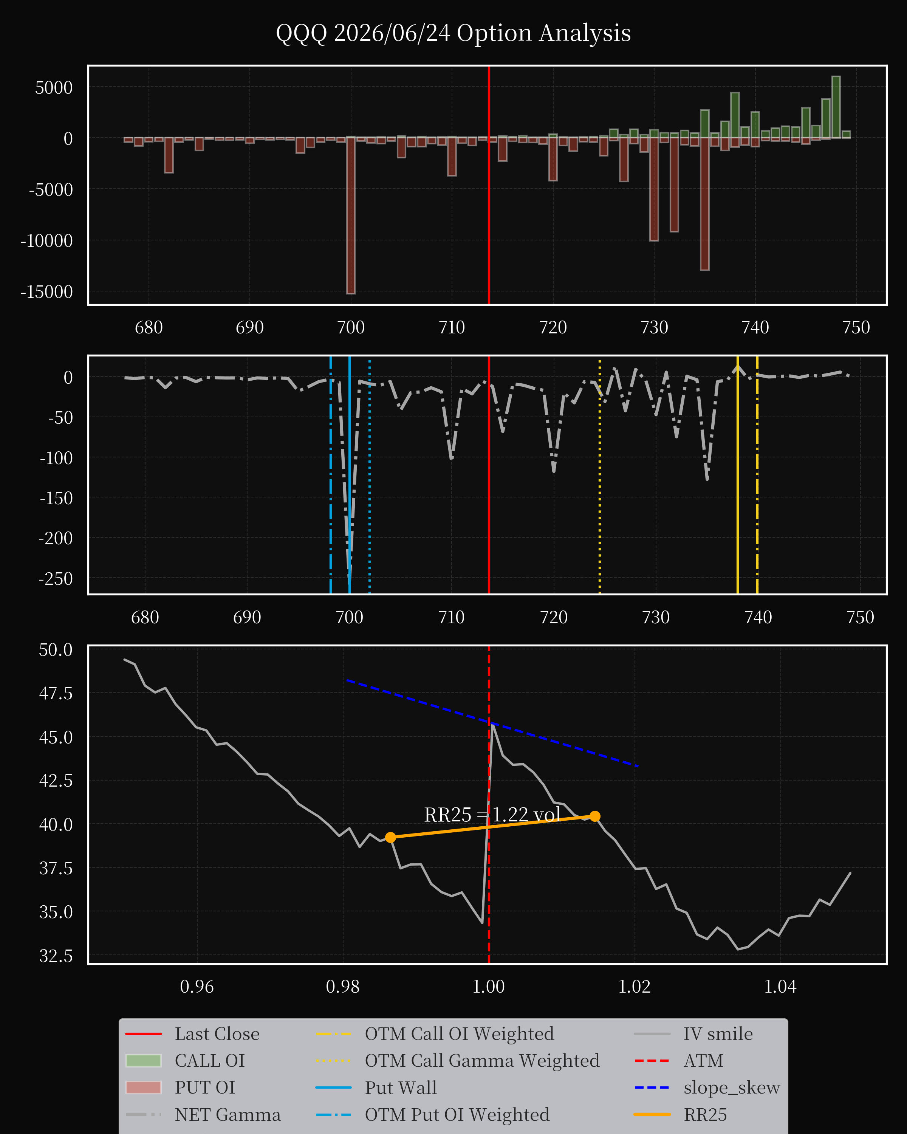Click the "700" x-axis label under the OI chart
907x1134 pixels.
[x=351, y=327]
